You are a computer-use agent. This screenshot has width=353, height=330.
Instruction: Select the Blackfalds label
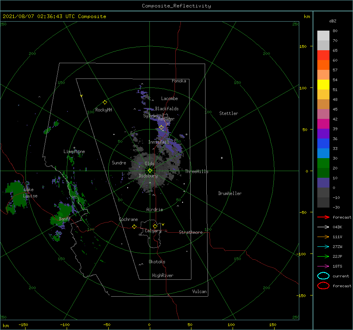pos(167,109)
